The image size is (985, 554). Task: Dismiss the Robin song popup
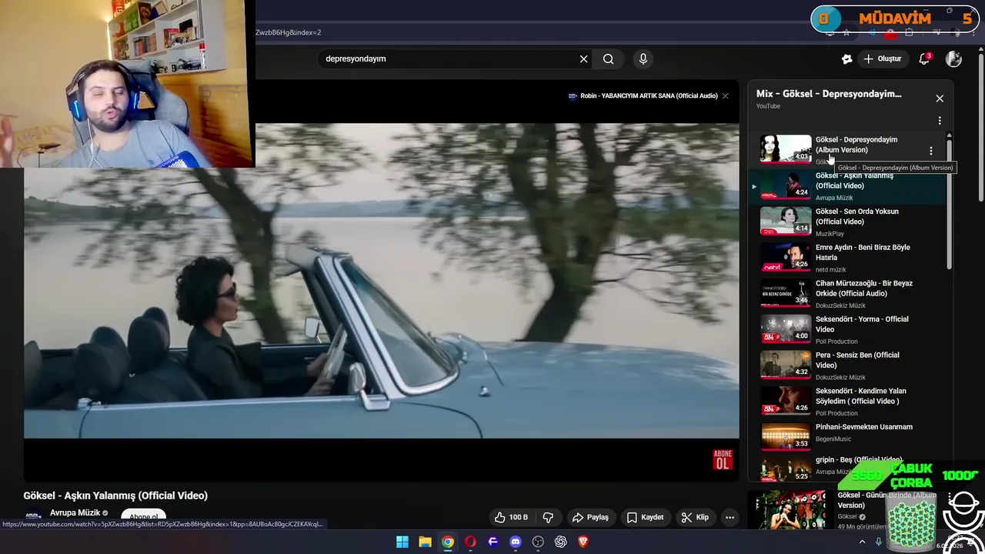pyautogui.click(x=725, y=95)
